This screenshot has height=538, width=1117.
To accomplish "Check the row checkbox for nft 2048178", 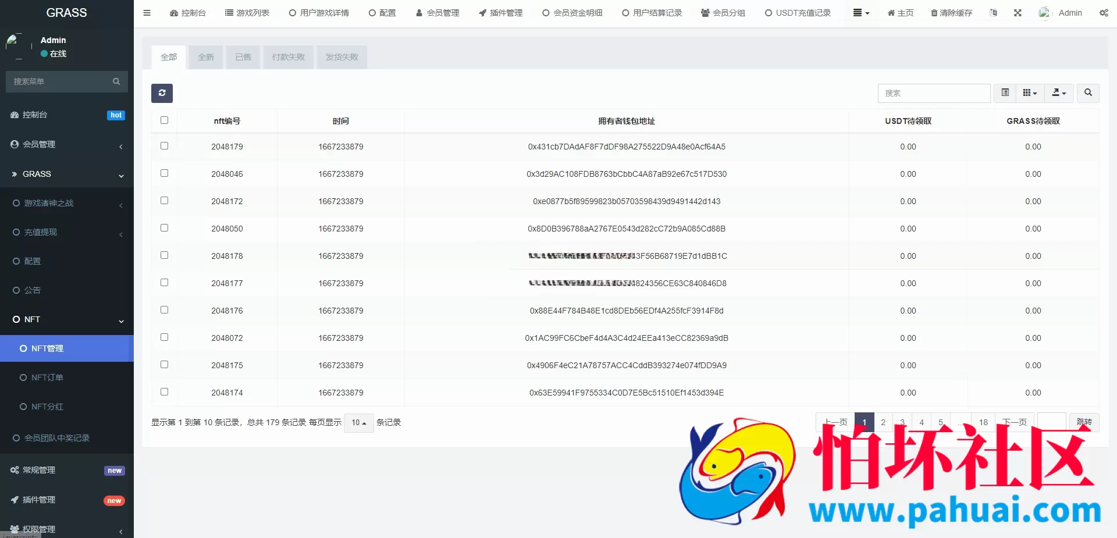I will [x=164, y=255].
